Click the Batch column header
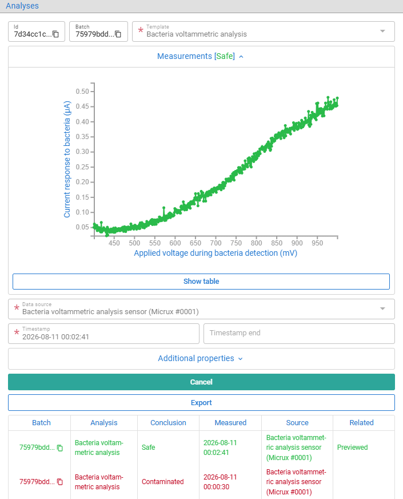 tap(41, 423)
